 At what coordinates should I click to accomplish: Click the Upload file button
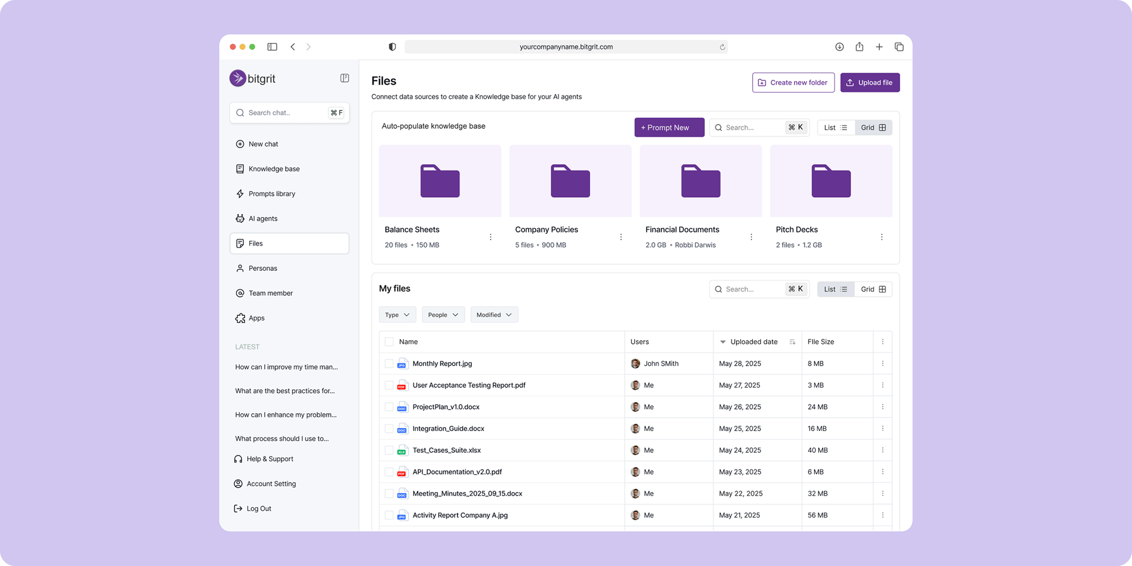[869, 82]
